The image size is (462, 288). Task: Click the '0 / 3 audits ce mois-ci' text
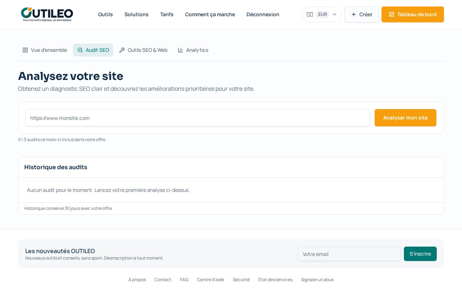point(62,139)
